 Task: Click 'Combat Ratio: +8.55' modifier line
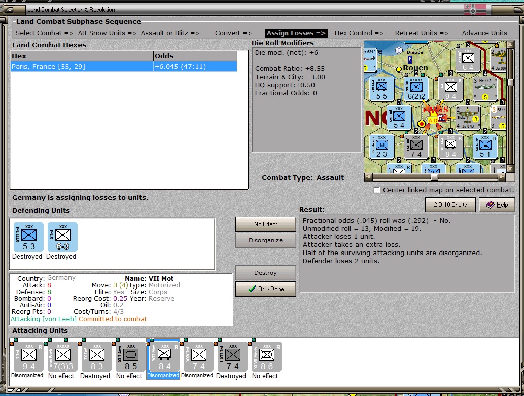tap(290, 69)
